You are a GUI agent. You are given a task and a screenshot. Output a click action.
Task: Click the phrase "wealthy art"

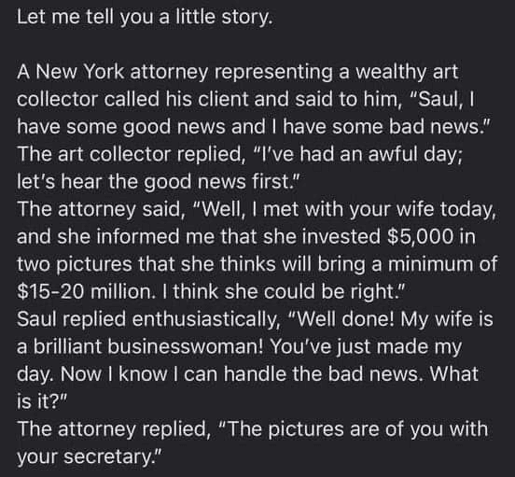[407, 72]
